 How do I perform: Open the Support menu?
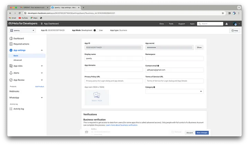coord(182,24)
